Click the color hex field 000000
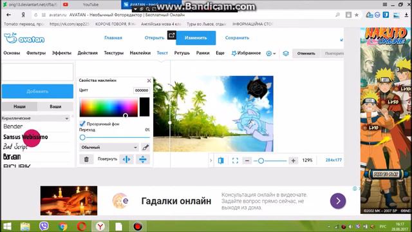 pyautogui.click(x=142, y=90)
